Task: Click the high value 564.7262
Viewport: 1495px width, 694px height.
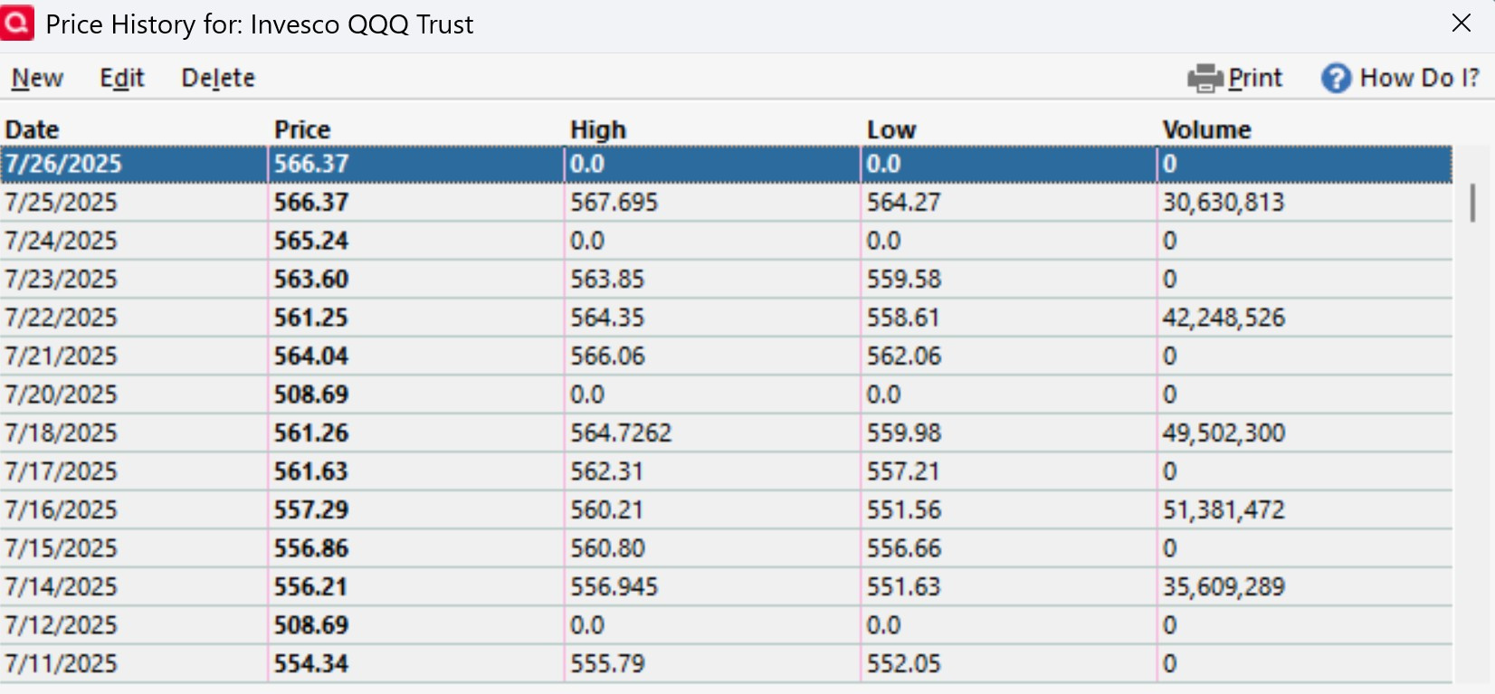Action: click(621, 433)
